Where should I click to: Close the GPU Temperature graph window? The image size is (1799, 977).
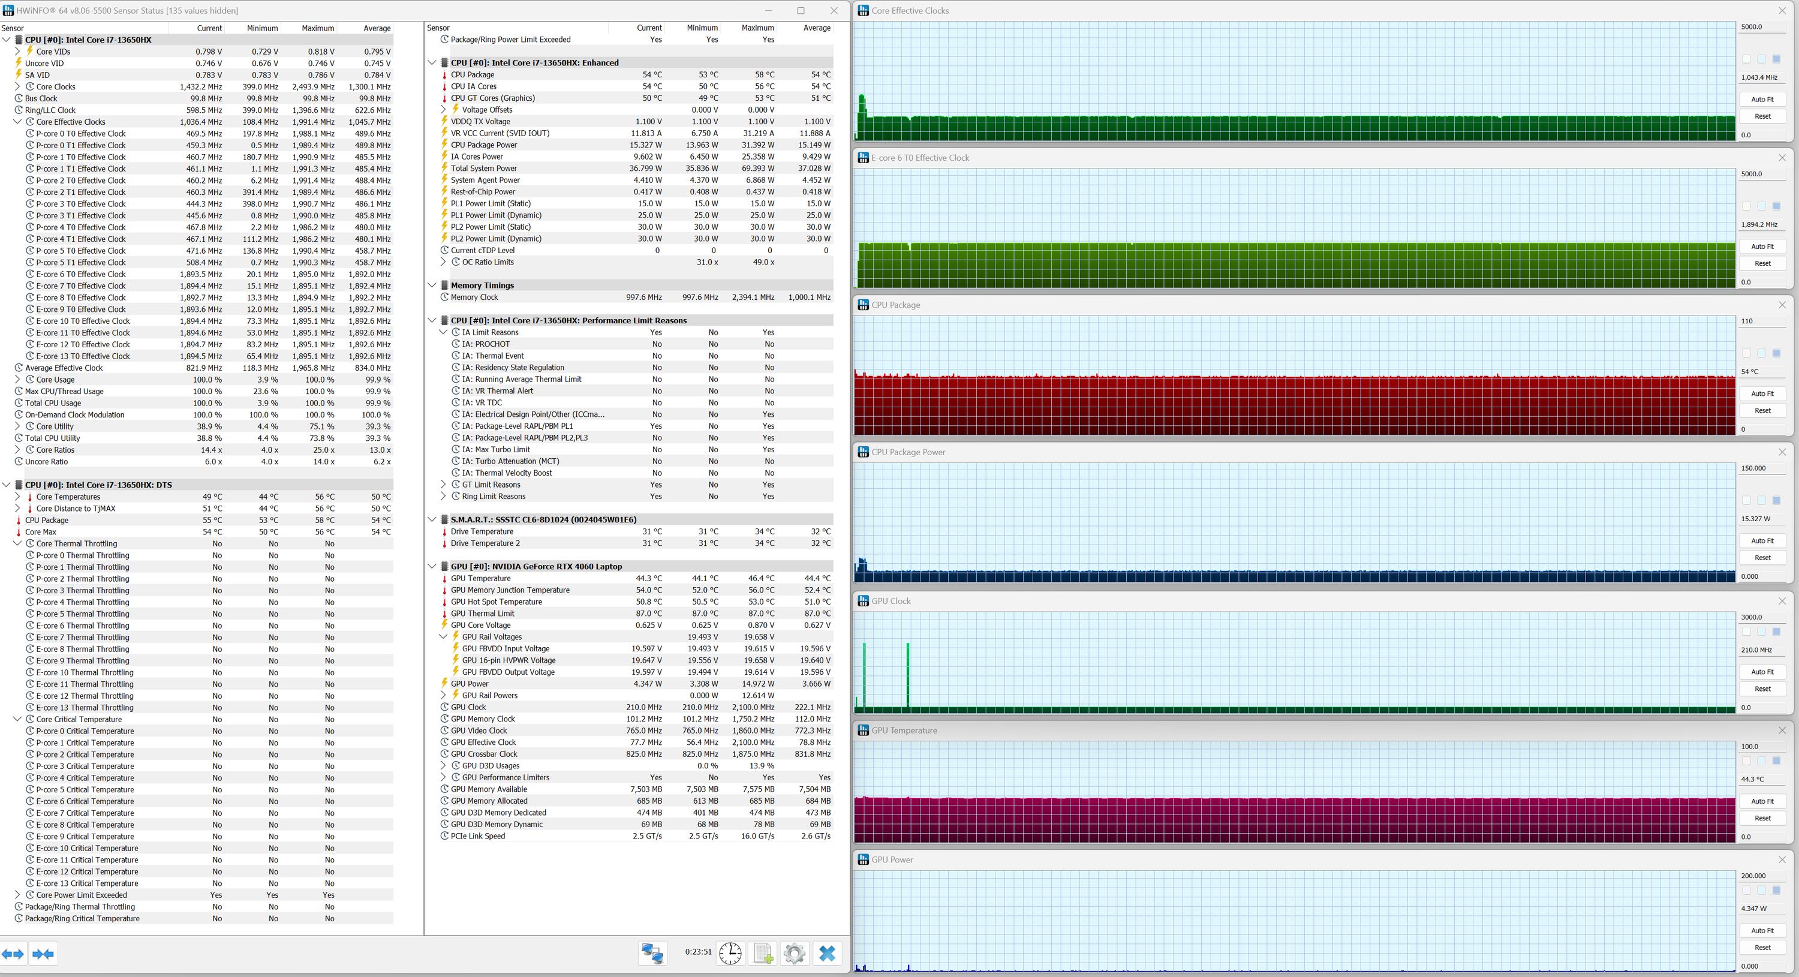click(x=1782, y=731)
